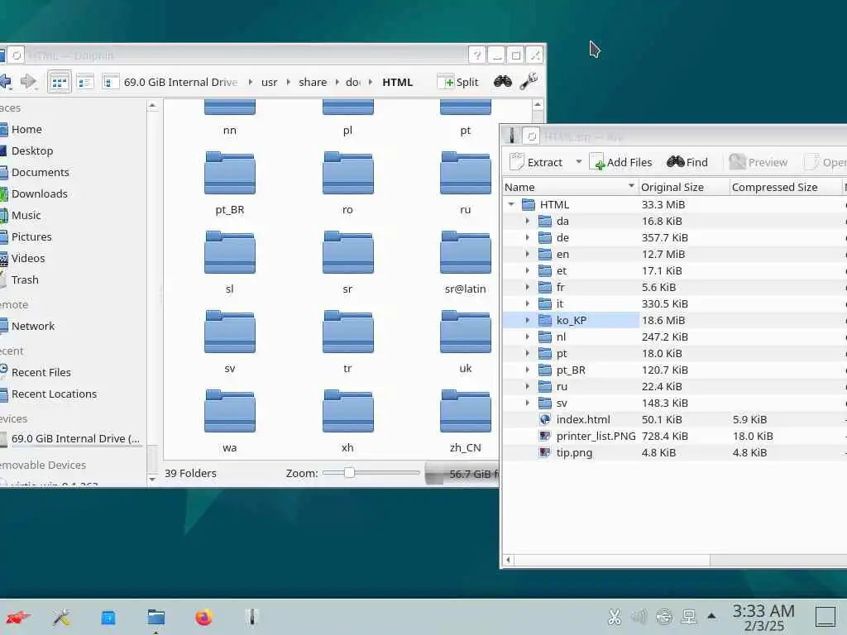Viewport: 847px width, 635px height.
Task: Sort by Original Size column in Ark
Action: pyautogui.click(x=683, y=188)
